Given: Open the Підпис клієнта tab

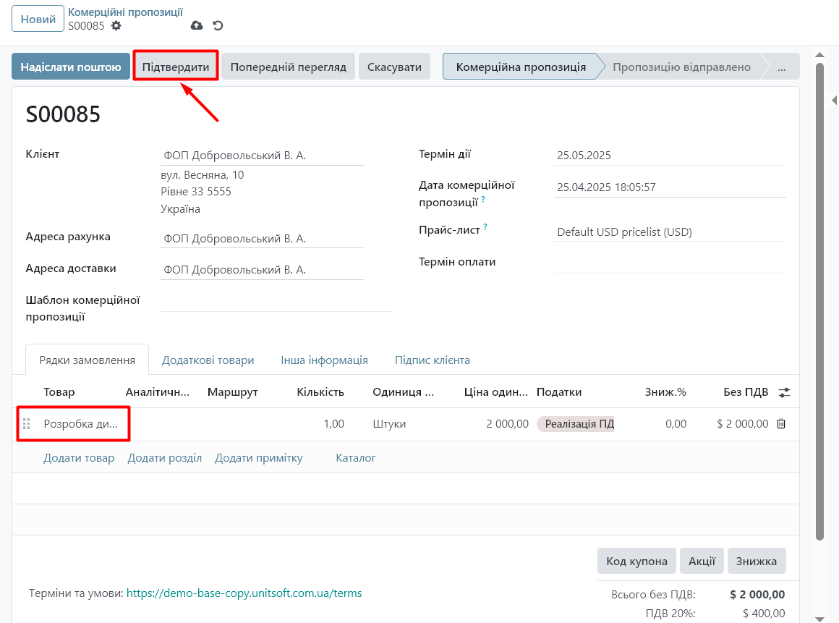Looking at the screenshot, I should (432, 360).
